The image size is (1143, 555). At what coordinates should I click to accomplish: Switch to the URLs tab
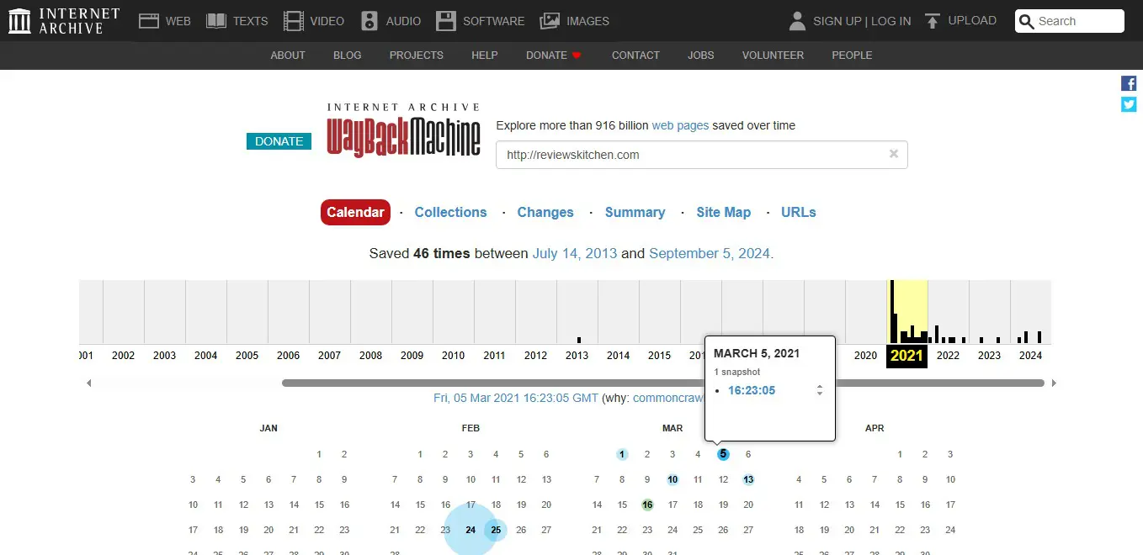coord(799,213)
